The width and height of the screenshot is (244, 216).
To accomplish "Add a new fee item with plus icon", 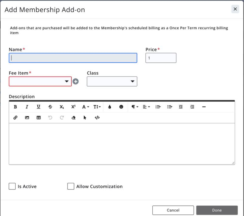I will 76,81.
